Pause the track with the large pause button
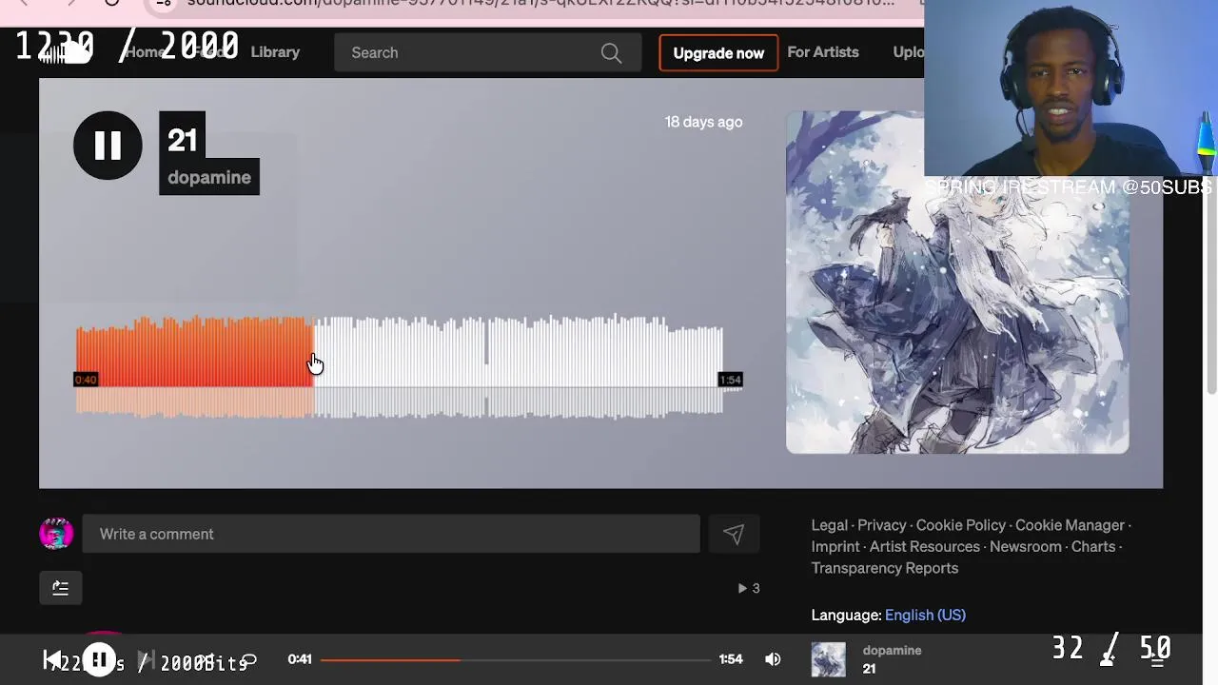Screen dimensions: 1218x685 108,146
